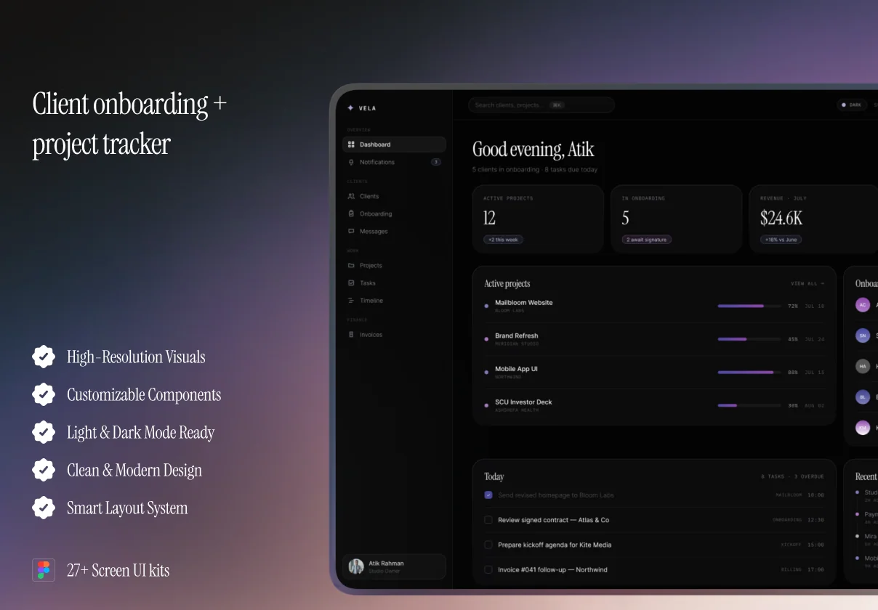Open the Timeline menu item label
878x610 pixels.
tap(371, 300)
